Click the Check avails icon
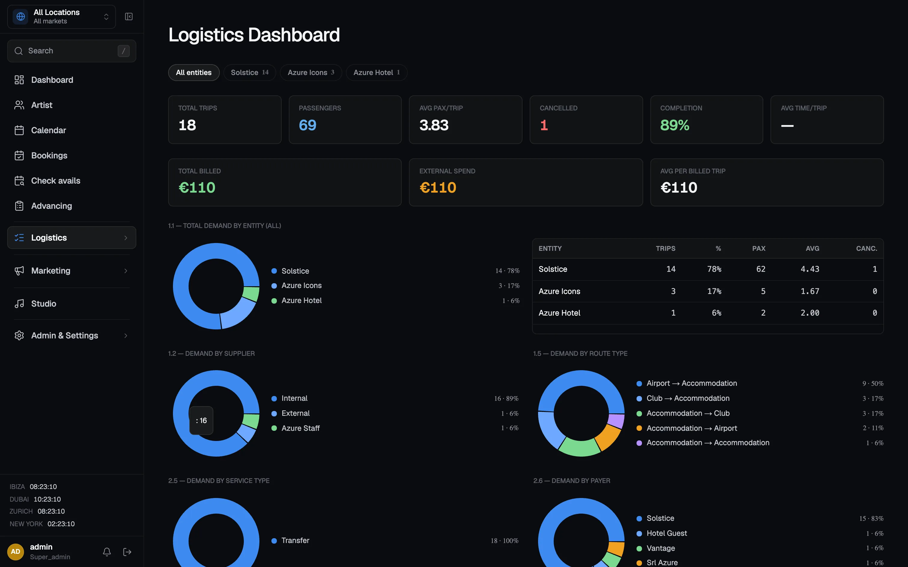 (19, 181)
